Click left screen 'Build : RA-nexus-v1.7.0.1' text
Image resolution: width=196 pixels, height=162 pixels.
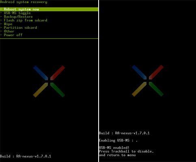click(26, 156)
